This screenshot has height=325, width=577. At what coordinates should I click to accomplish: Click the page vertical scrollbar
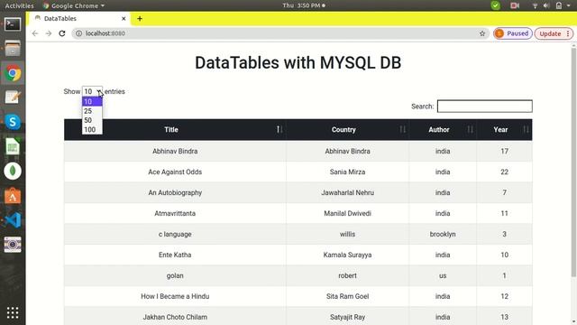coord(573,162)
